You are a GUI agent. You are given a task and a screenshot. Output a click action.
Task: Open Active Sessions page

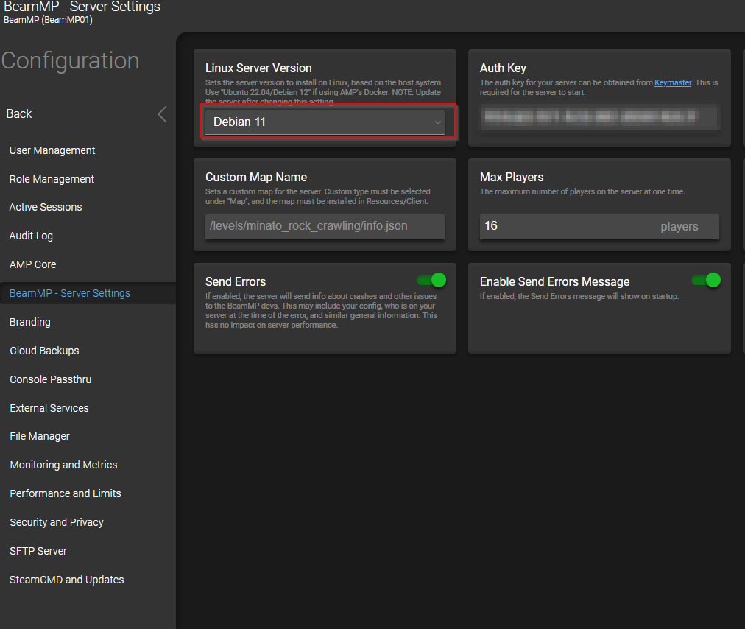(46, 207)
